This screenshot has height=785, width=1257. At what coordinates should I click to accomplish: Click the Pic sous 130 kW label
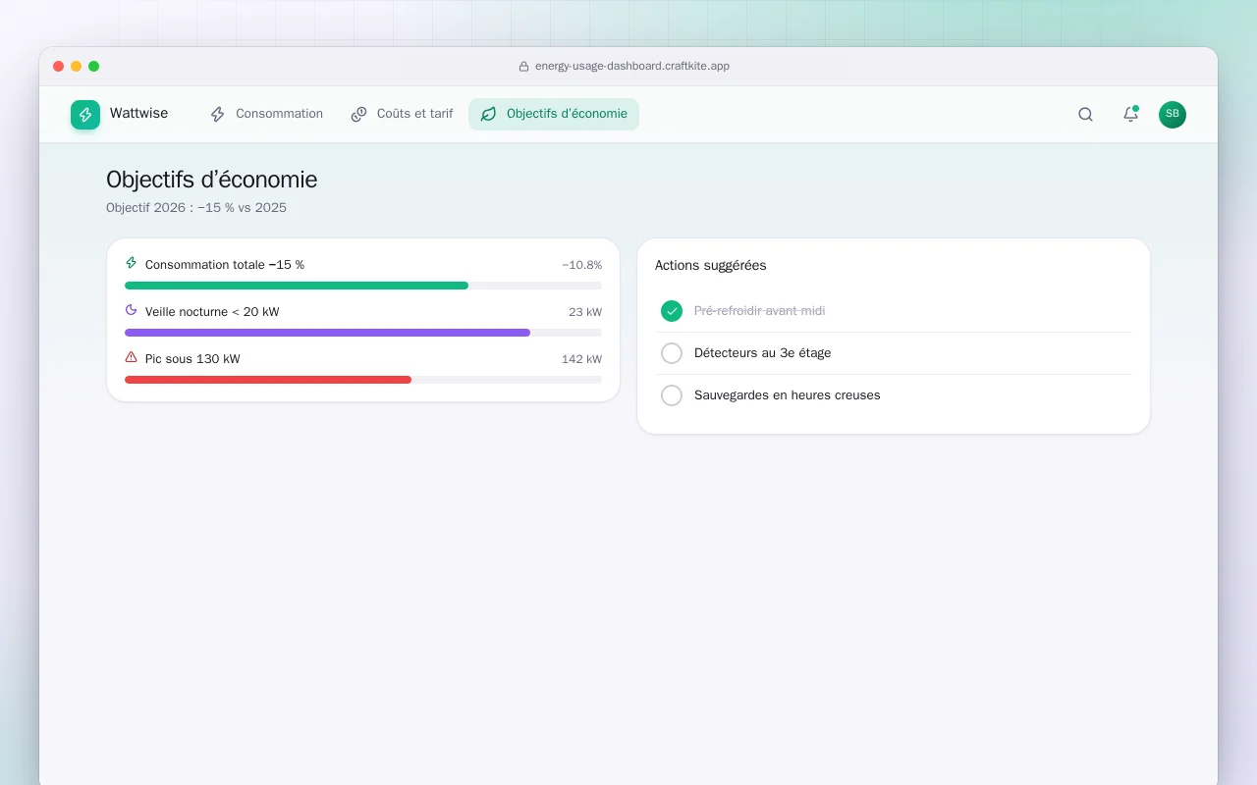(x=192, y=359)
